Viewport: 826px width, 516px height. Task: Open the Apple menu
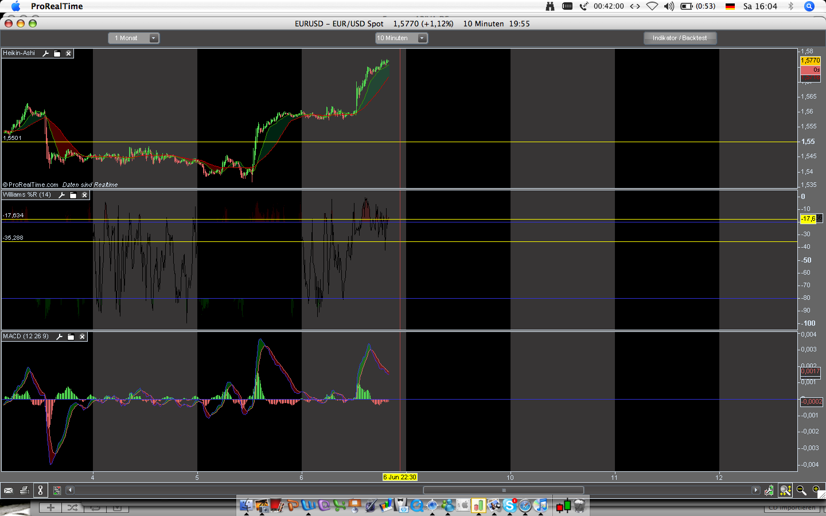[x=15, y=6]
